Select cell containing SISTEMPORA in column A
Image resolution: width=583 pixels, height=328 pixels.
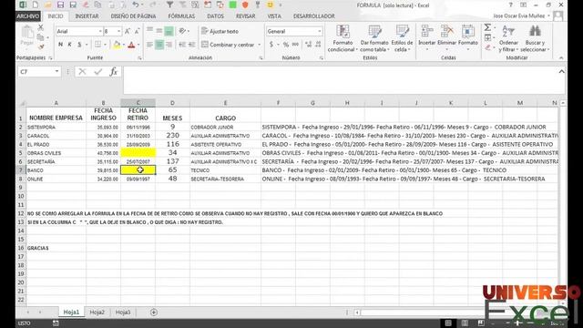tap(56, 128)
